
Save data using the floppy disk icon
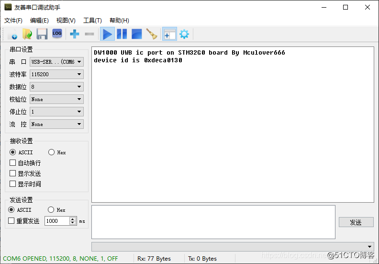(42, 34)
